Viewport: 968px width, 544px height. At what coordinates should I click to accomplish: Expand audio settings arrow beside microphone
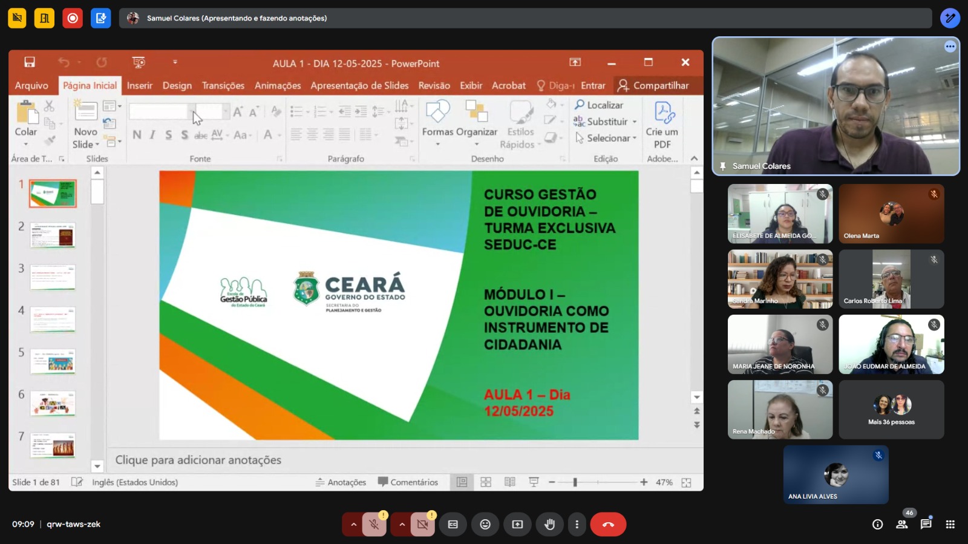(353, 525)
